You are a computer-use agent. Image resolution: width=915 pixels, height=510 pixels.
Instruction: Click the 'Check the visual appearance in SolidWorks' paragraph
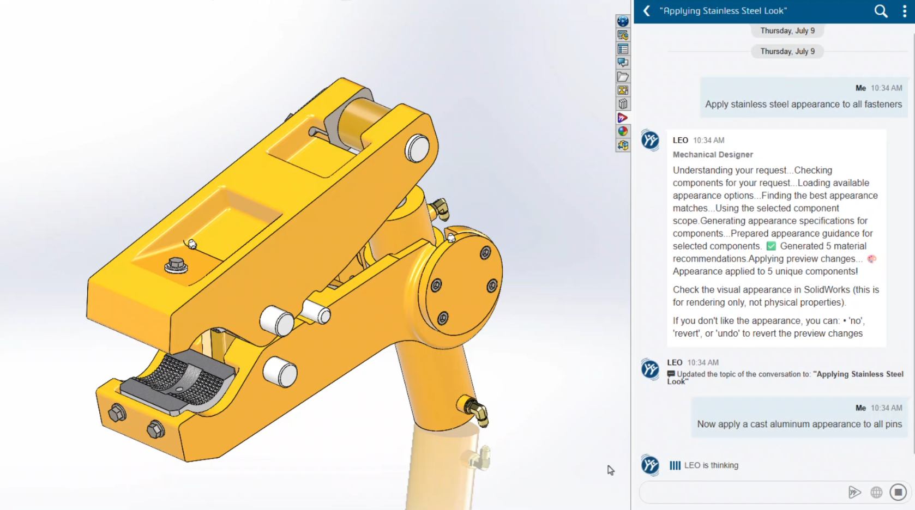[x=776, y=296]
